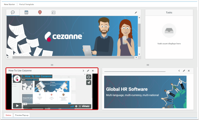Open the Vimeo video settings gear

(76, 106)
